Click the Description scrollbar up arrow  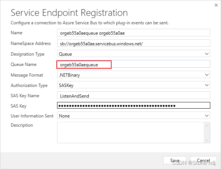pyautogui.click(x=207, y=126)
